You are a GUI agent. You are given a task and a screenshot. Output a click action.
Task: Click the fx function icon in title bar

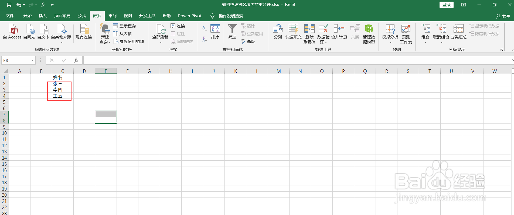pos(43,5)
